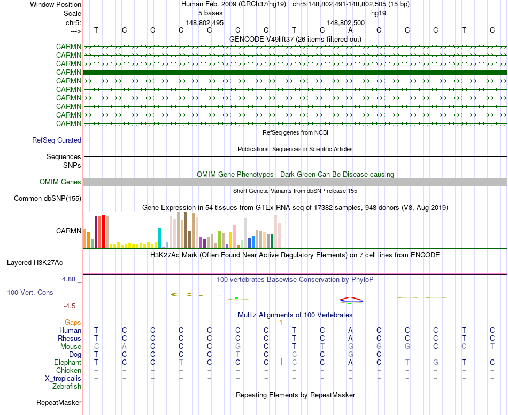The height and width of the screenshot is (415, 508).
Task: Click the CARMN label beside the solid exon bar
Action: click(x=68, y=72)
